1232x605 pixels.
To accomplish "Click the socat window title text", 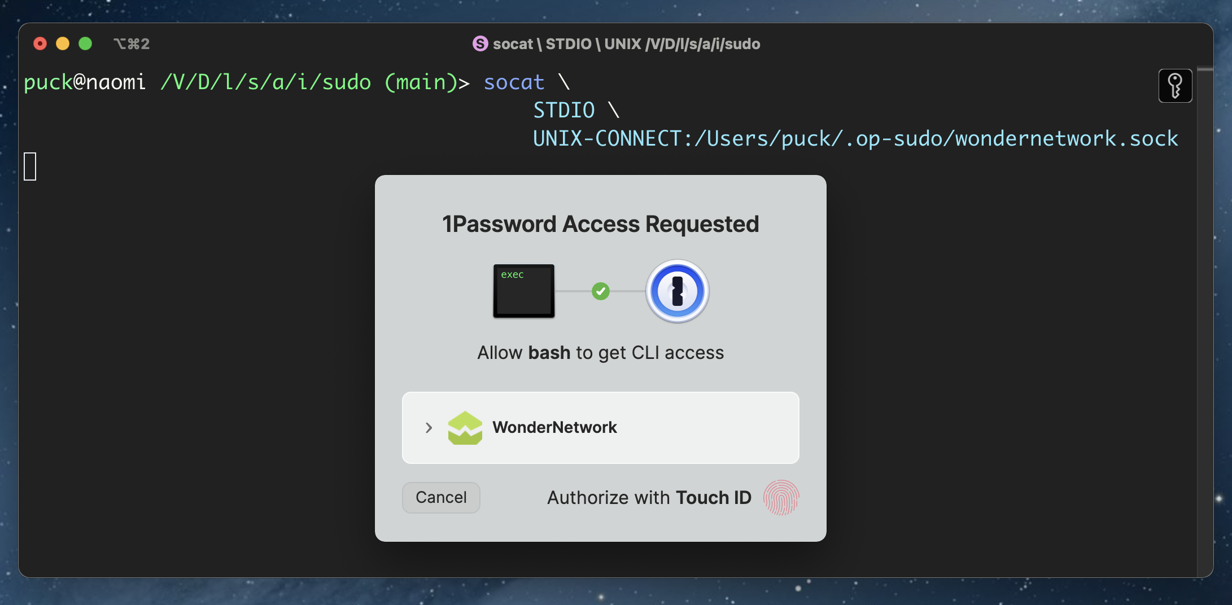I will pos(626,44).
